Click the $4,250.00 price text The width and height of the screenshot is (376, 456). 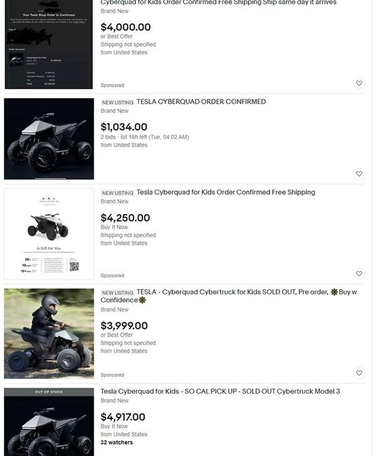125,218
